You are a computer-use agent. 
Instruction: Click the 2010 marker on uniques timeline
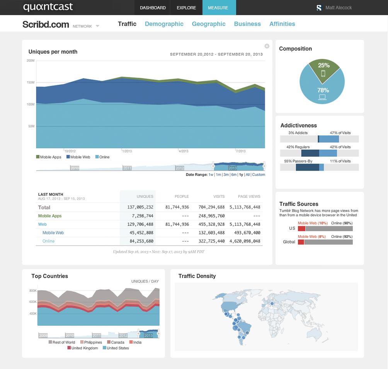(x=75, y=168)
